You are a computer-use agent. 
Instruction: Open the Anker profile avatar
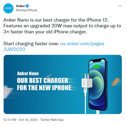pyautogui.click(x=8, y=8)
